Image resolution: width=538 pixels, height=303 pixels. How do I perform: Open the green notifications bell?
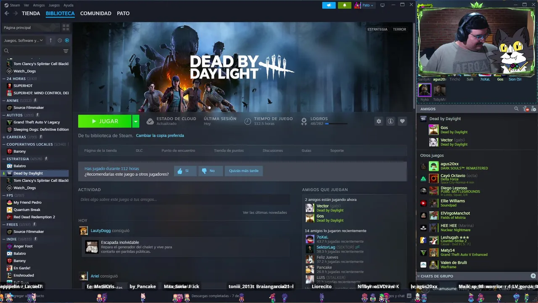click(345, 5)
